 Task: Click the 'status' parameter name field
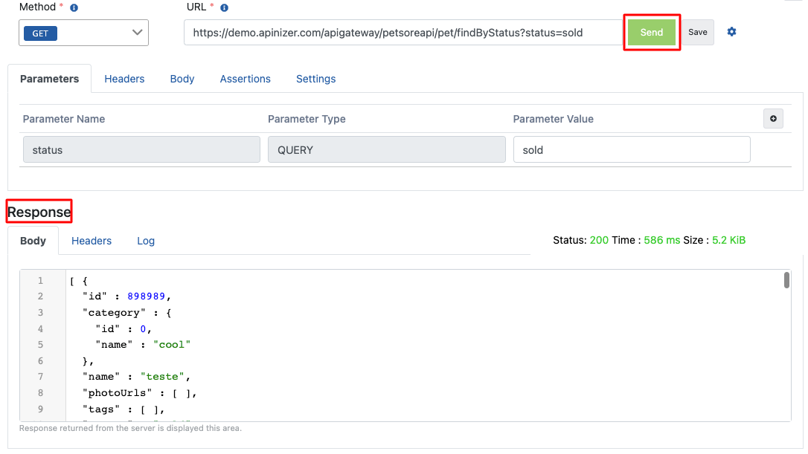tap(141, 150)
